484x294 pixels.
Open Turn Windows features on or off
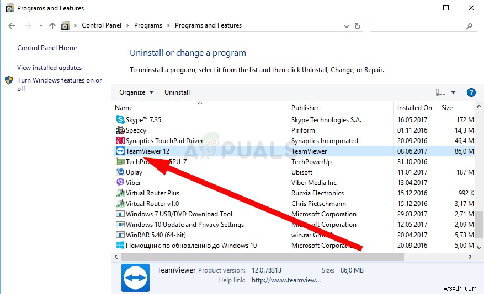pyautogui.click(x=59, y=84)
